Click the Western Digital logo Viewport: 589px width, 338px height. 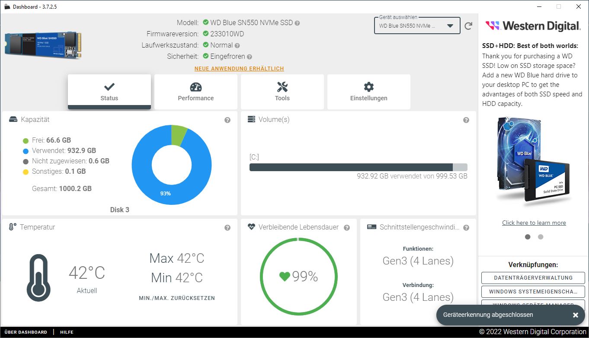[x=533, y=26]
